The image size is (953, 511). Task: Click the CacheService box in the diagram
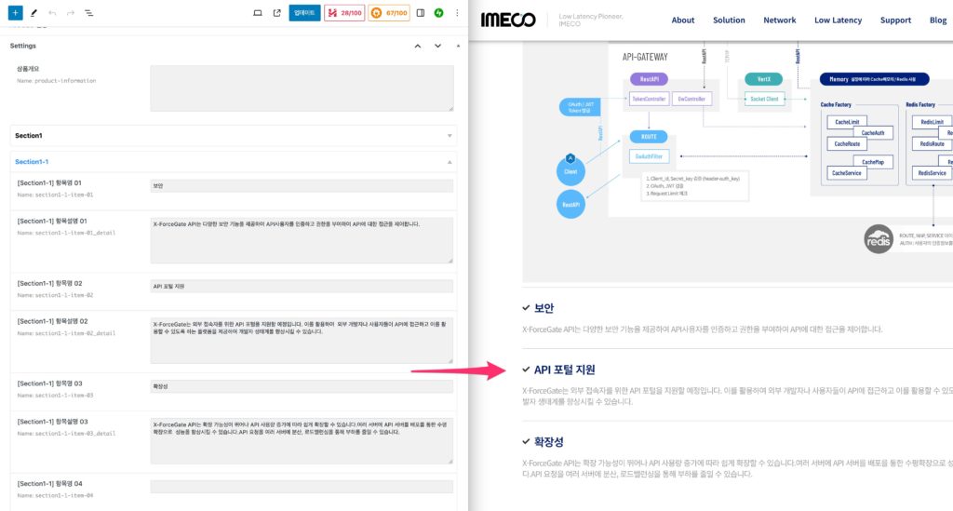846,172
